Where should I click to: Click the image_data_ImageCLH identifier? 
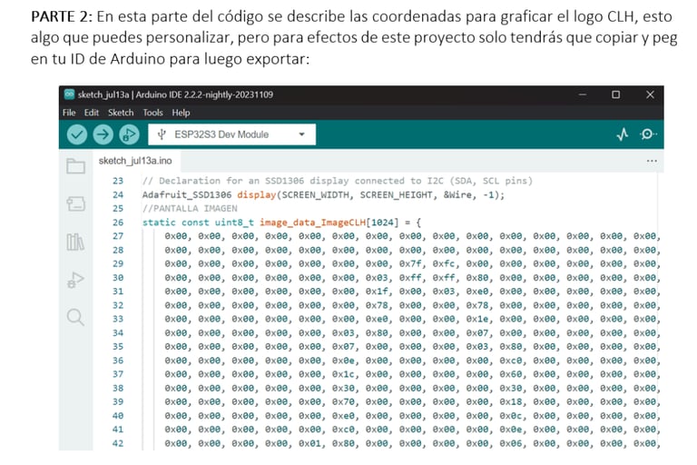click(x=313, y=222)
